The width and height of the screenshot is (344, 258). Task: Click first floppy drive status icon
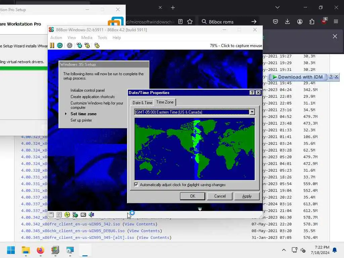[x=51, y=215]
